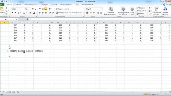The width and height of the screenshot is (171, 96).
Task: Open Сортировка и фильтр
Action: pyautogui.click(x=157, y=11)
